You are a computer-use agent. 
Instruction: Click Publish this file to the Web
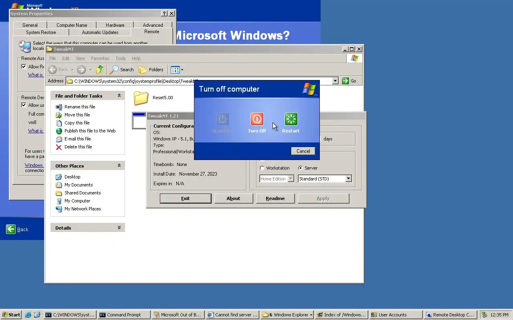tap(90, 131)
